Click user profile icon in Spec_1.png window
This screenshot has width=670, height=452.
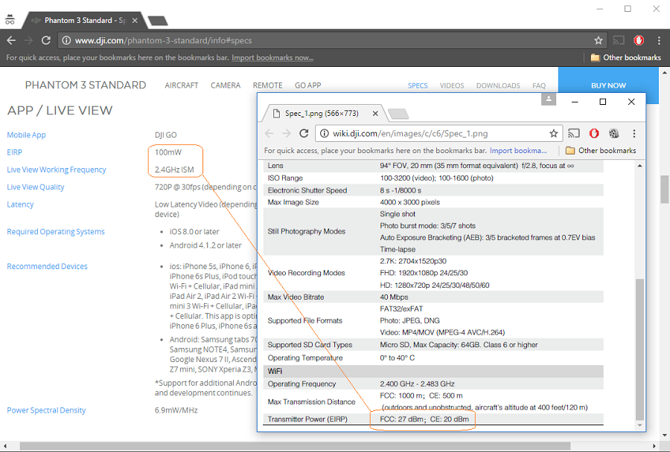click(x=549, y=99)
